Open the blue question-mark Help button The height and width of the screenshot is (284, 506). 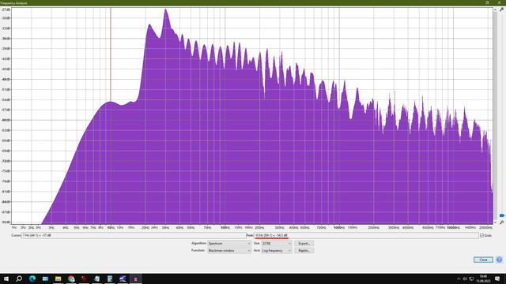(x=499, y=260)
